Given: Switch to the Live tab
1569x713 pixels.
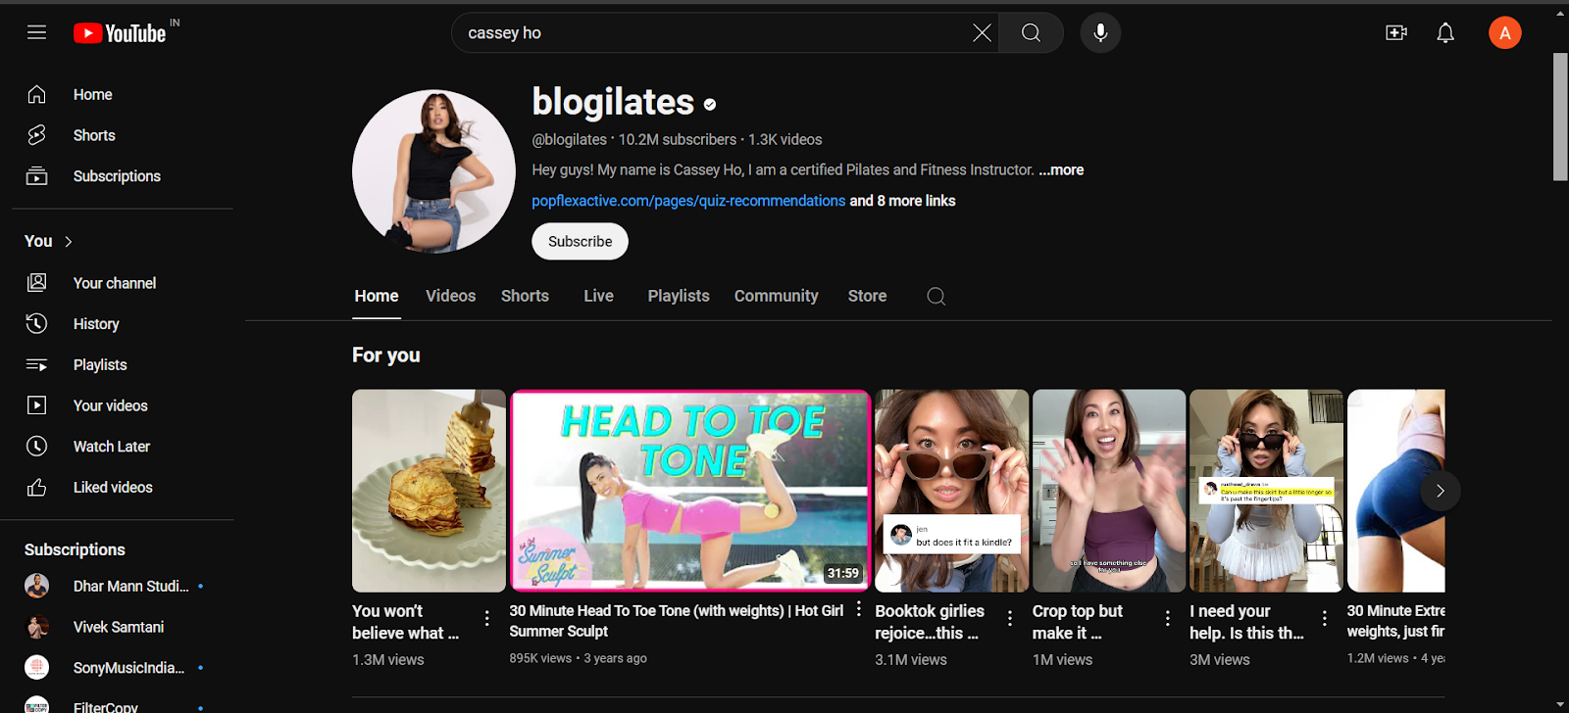Looking at the screenshot, I should pos(598,296).
